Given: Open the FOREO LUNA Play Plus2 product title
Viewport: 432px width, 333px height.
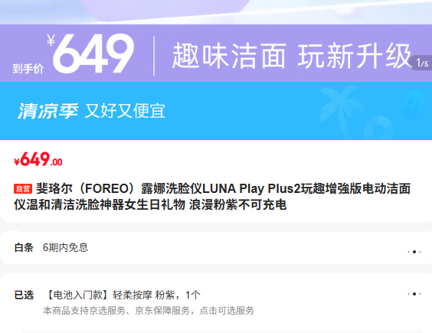Looking at the screenshot, I should pos(212,197).
